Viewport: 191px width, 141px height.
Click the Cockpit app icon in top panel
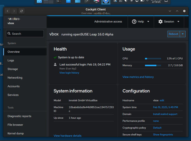tap(106, 1)
